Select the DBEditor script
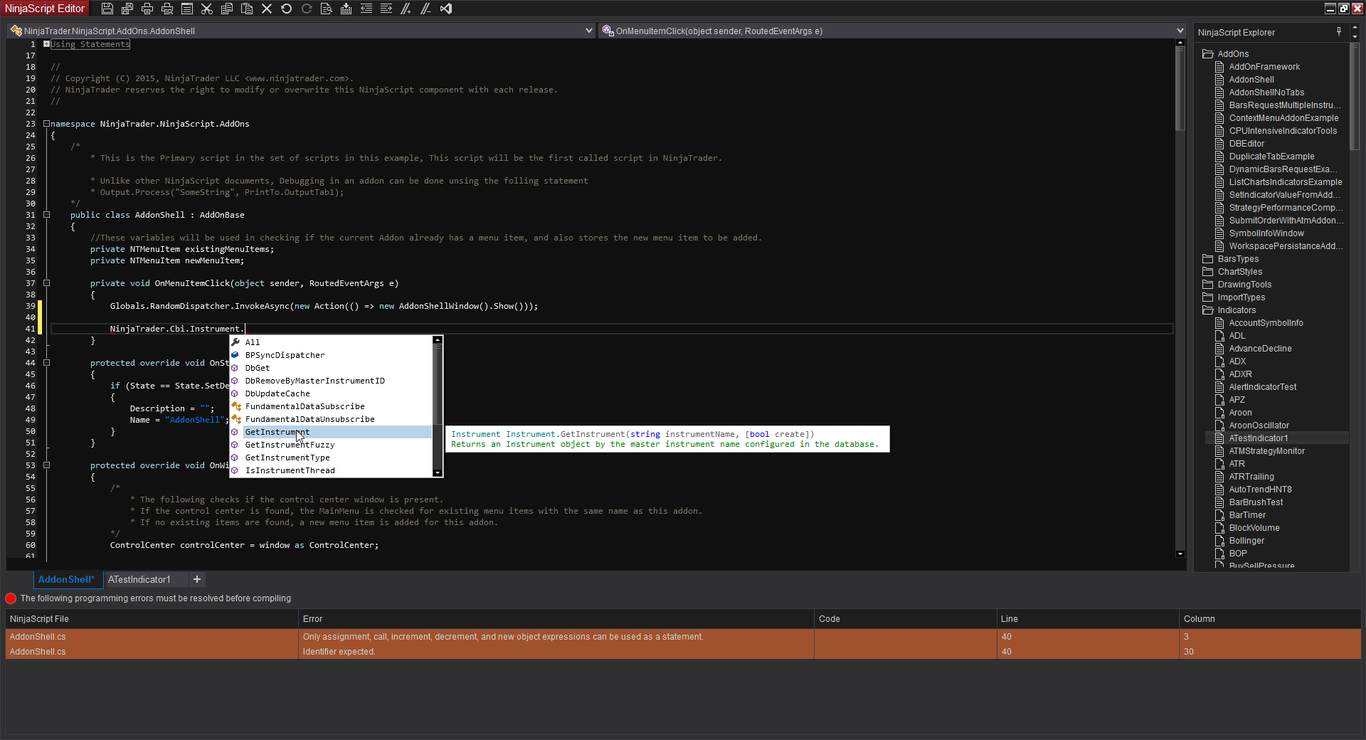The image size is (1366, 740). [1246, 144]
